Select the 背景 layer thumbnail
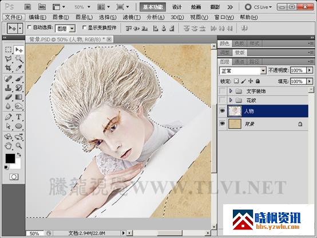Image resolution: width=317 pixels, height=238 pixels. pyautogui.click(x=235, y=124)
